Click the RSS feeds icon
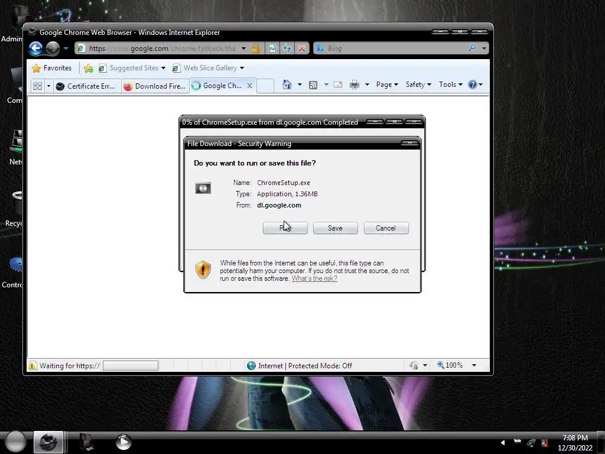605x454 pixels. (313, 85)
